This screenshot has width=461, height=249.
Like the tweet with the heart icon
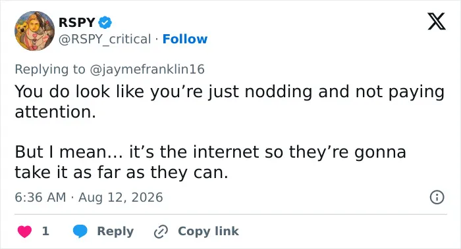(x=24, y=231)
